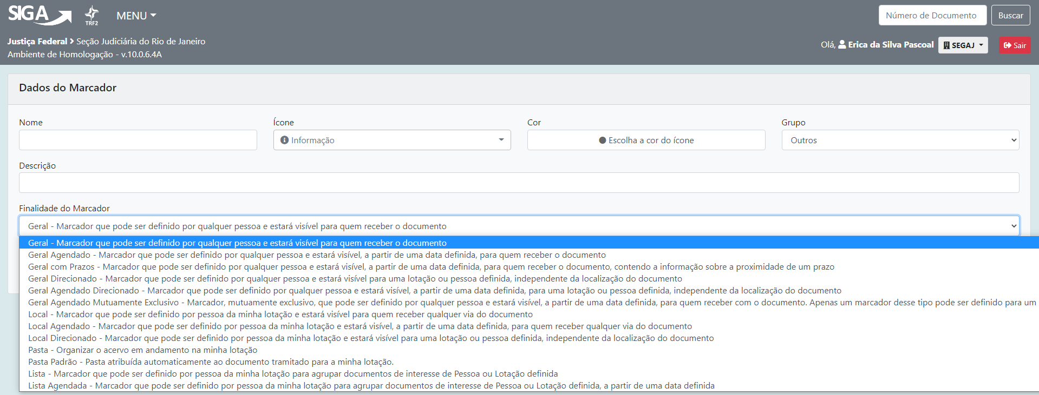Click the SIGA logo
Image resolution: width=1039 pixels, height=395 pixels.
pyautogui.click(x=39, y=15)
